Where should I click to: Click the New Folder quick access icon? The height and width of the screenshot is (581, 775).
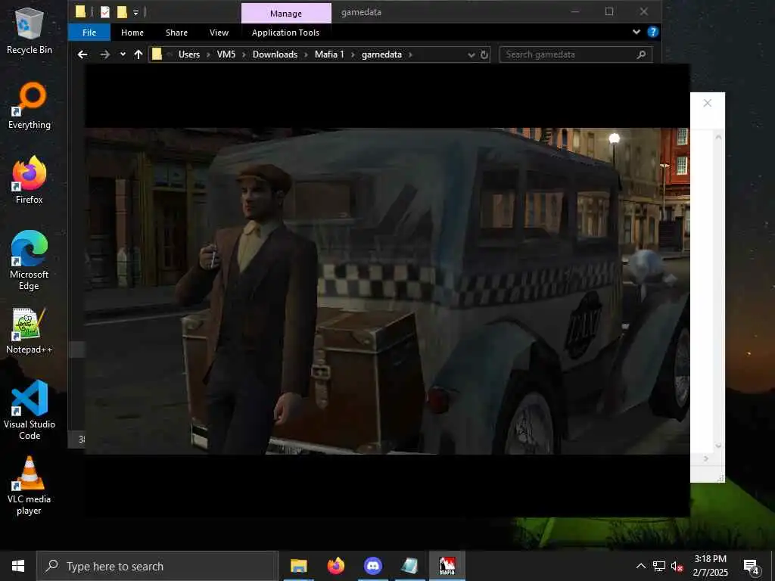pos(122,12)
